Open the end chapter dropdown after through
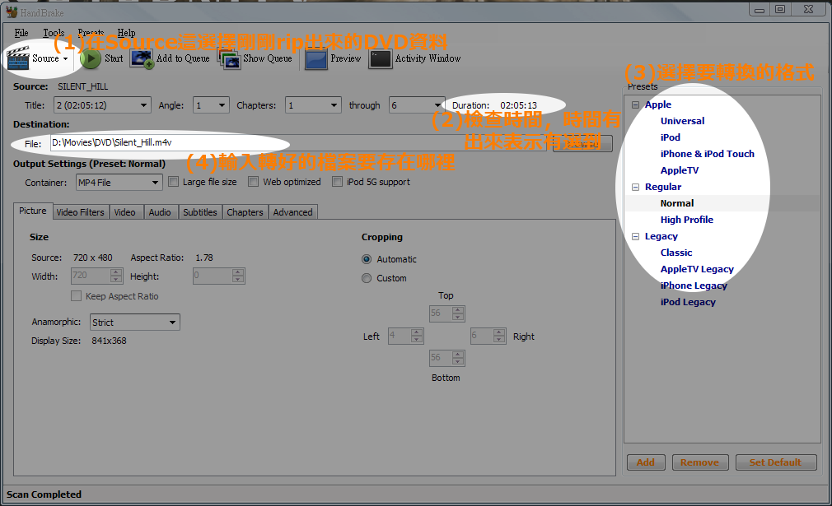 click(417, 105)
